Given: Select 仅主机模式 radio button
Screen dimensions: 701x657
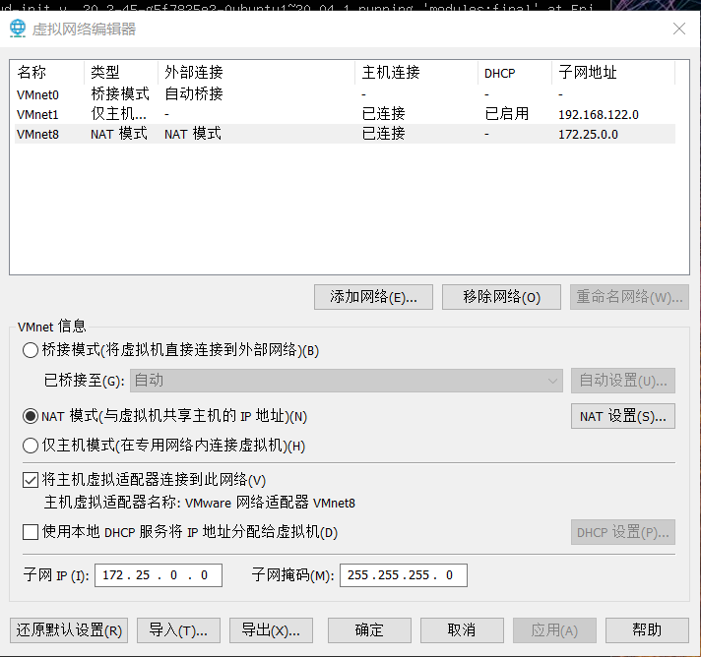Looking at the screenshot, I should tap(31, 446).
